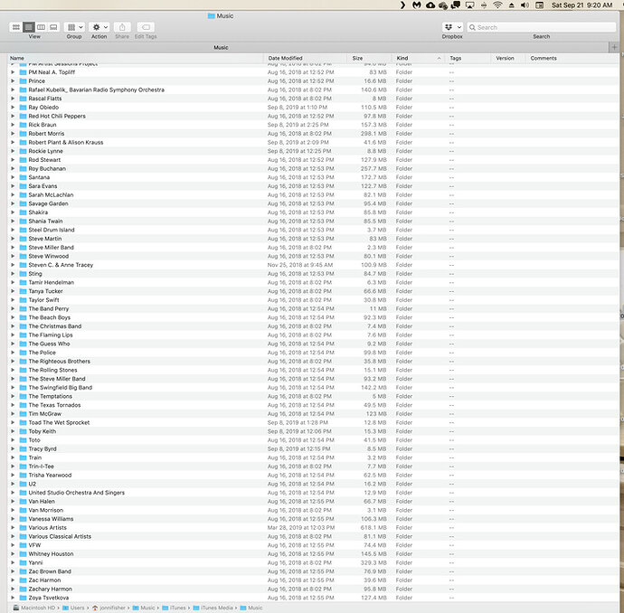Select the Toad The Wet Sprocket row
Viewport: 624px width, 613px height.
click(x=314, y=422)
